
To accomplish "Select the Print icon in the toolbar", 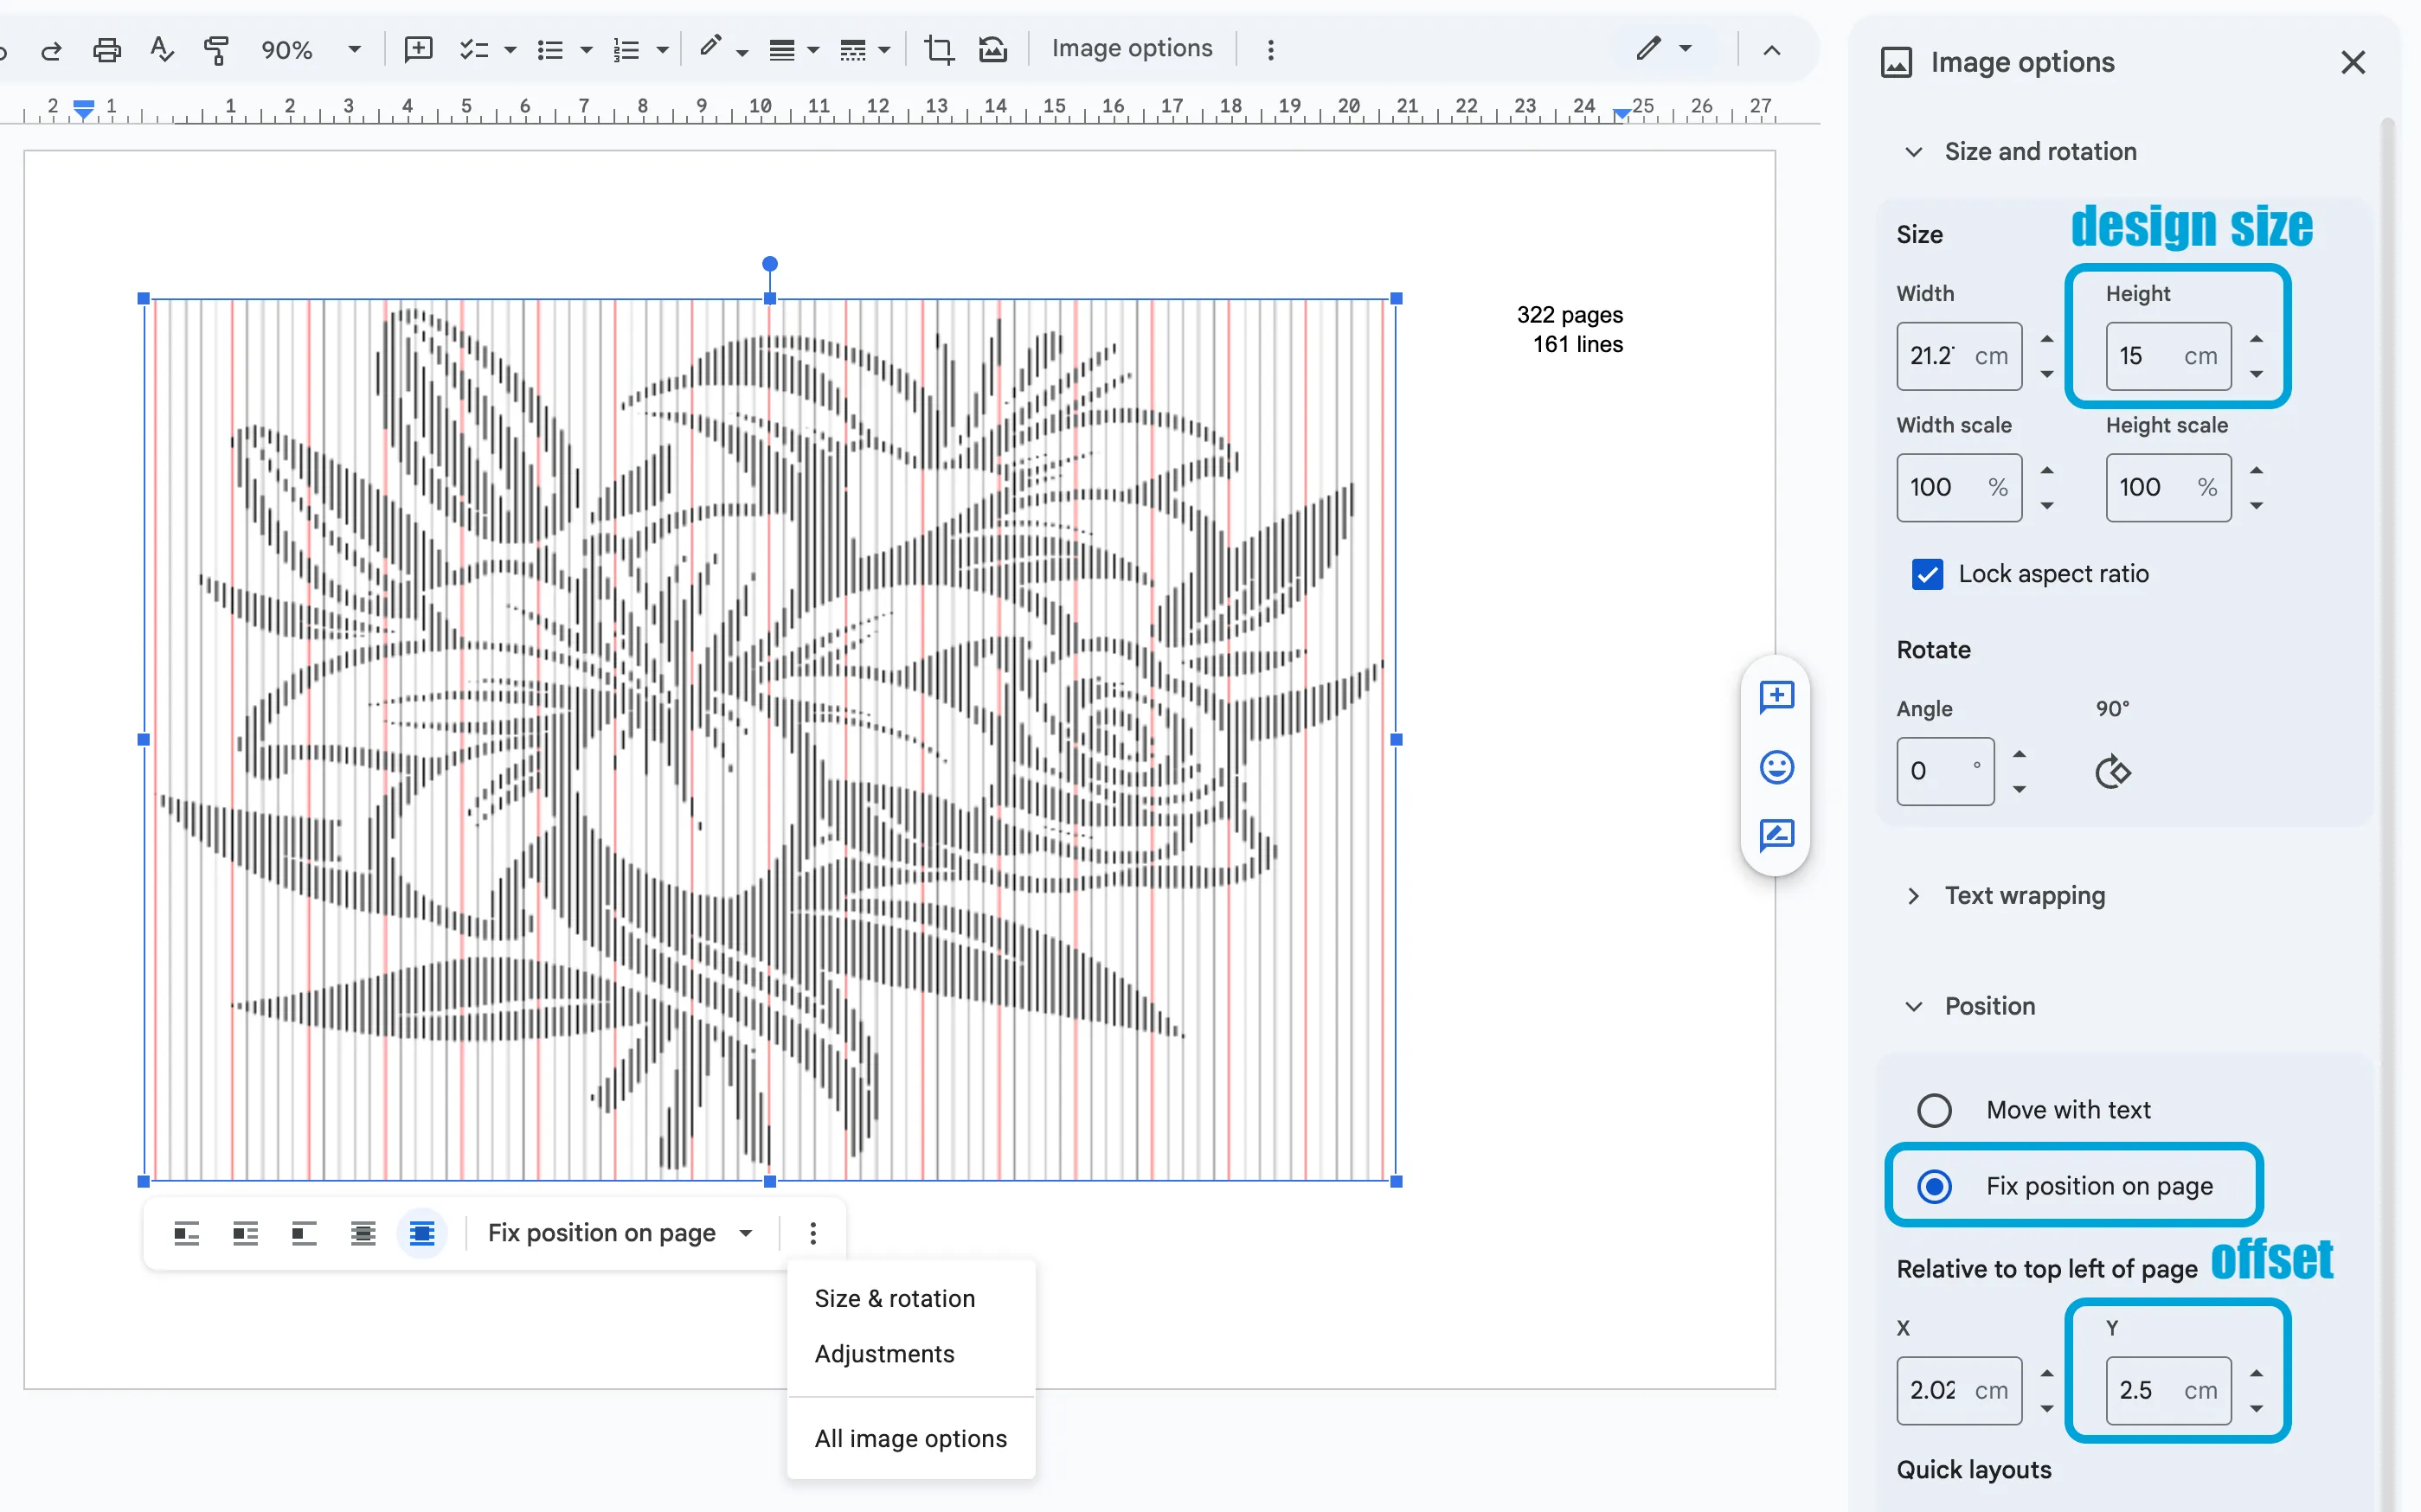I will [107, 49].
